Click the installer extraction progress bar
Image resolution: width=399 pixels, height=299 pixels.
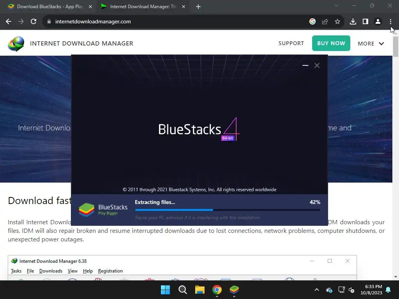coord(228,210)
